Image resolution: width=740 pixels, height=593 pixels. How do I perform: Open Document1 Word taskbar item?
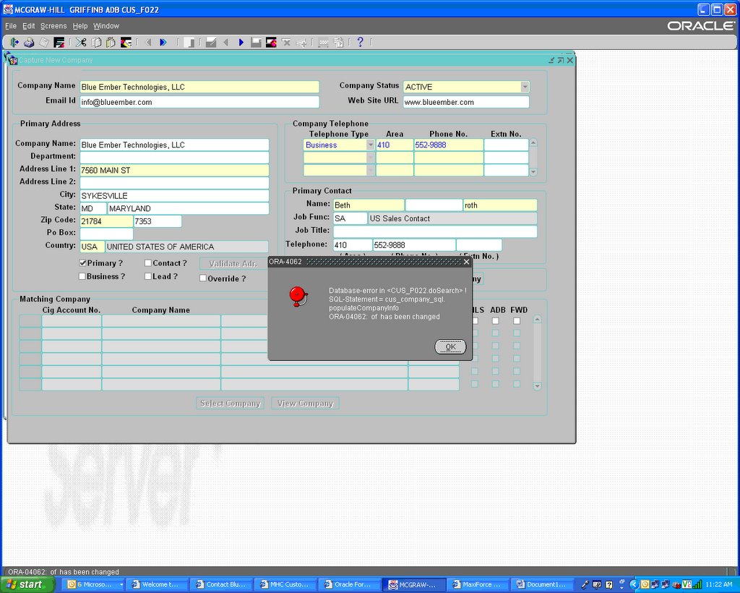(x=541, y=584)
